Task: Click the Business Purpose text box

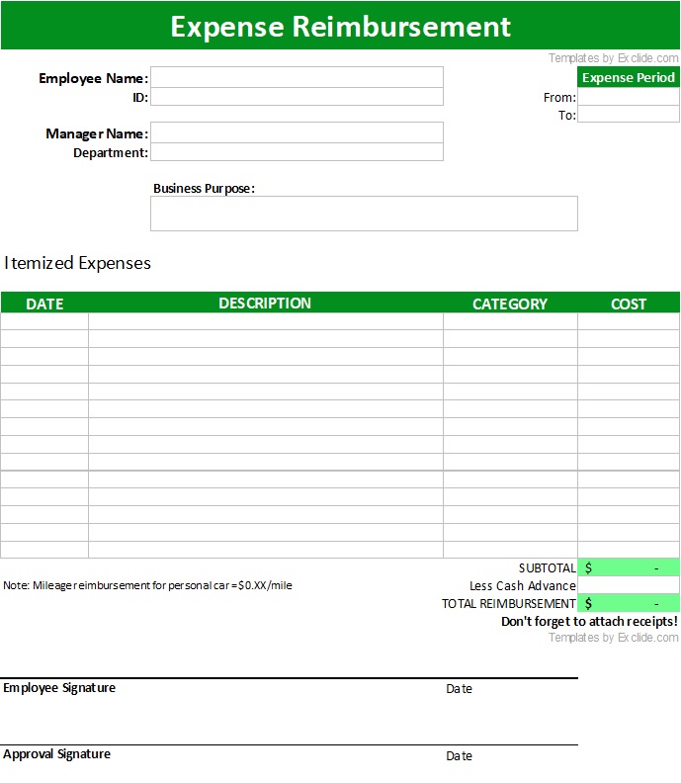Action: pyautogui.click(x=364, y=214)
